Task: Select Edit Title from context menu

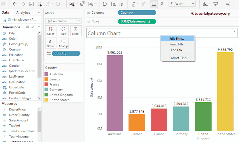Action: click(x=177, y=38)
